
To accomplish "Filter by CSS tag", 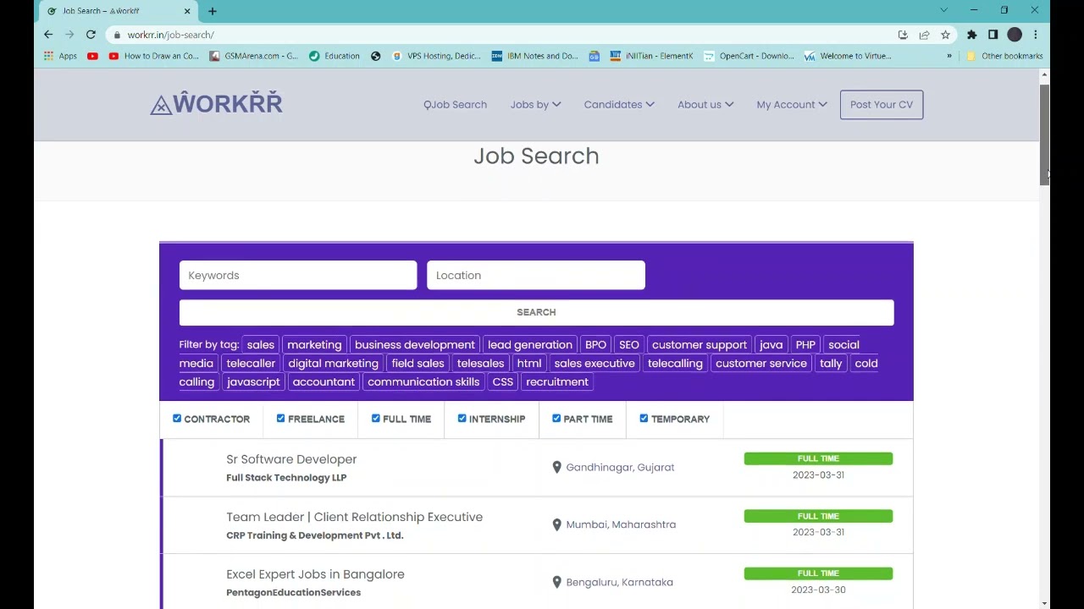I will (502, 382).
